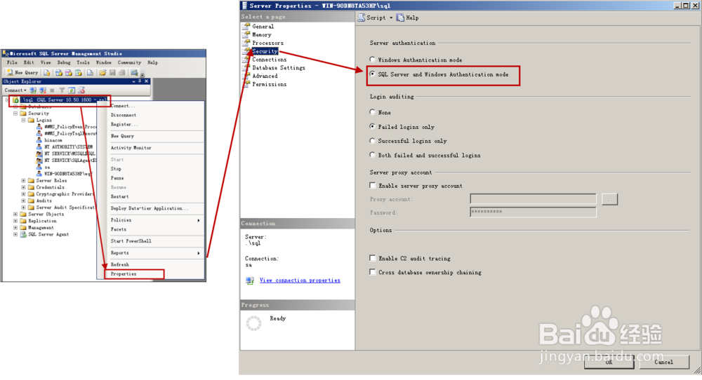Viewport: 702px width, 380px height.
Task: Click the Refresh icon in Object Explorer toolbar
Action: point(72,90)
